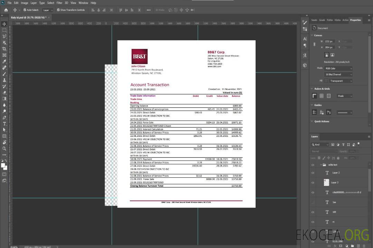Select the Eraser tool
Image resolution: width=373 pixels, height=248 pixels.
coord(4,93)
